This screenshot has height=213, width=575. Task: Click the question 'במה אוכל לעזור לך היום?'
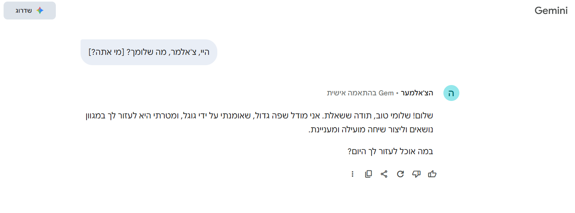pyautogui.click(x=390, y=151)
